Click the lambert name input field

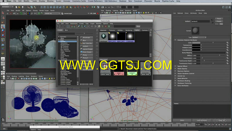click(x=200, y=21)
